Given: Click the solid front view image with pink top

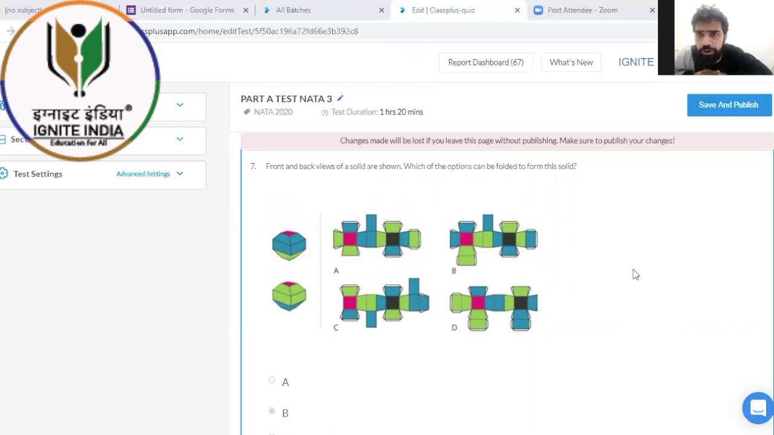Looking at the screenshot, I should click(289, 245).
